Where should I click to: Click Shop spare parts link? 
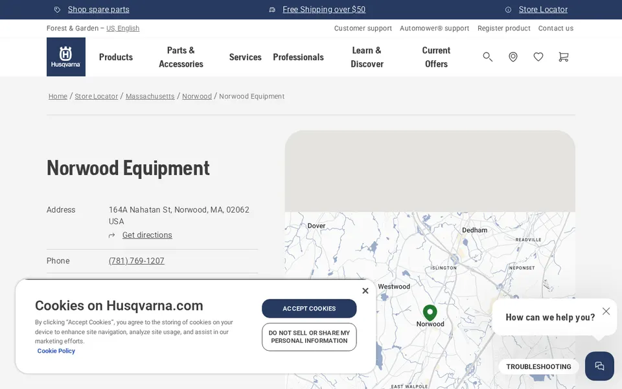click(98, 10)
